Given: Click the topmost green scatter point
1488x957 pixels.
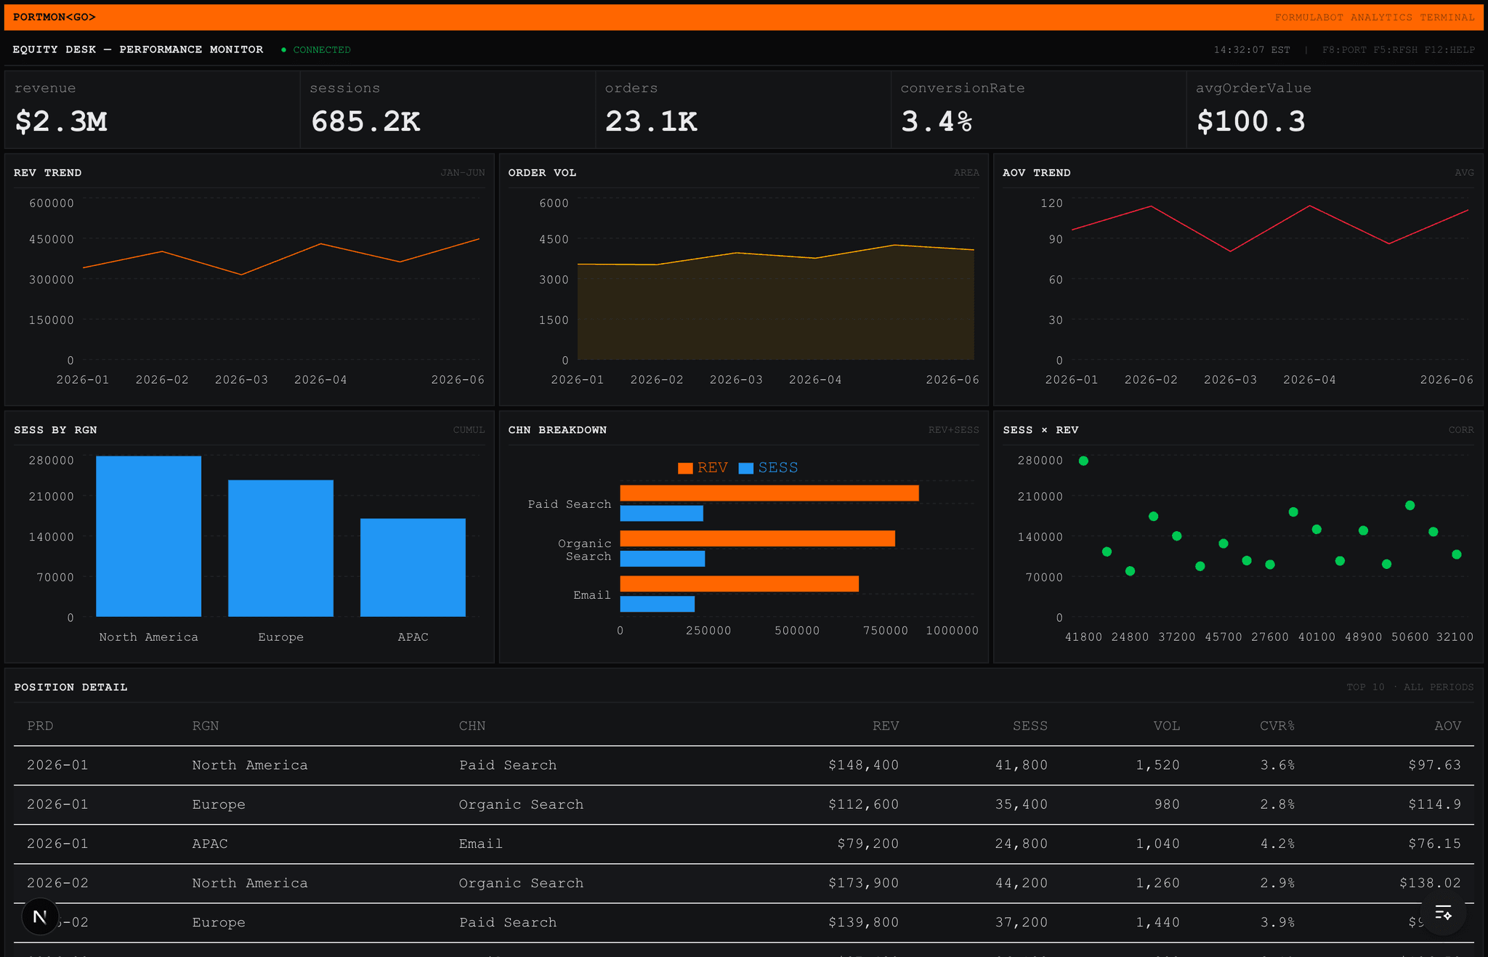Looking at the screenshot, I should tap(1083, 461).
